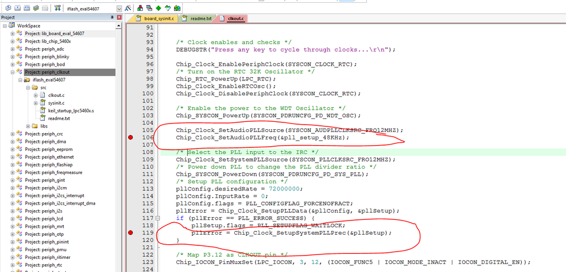Expand sysinit.c file dependencies in tree
The width and height of the screenshot is (566, 272).
click(x=35, y=103)
